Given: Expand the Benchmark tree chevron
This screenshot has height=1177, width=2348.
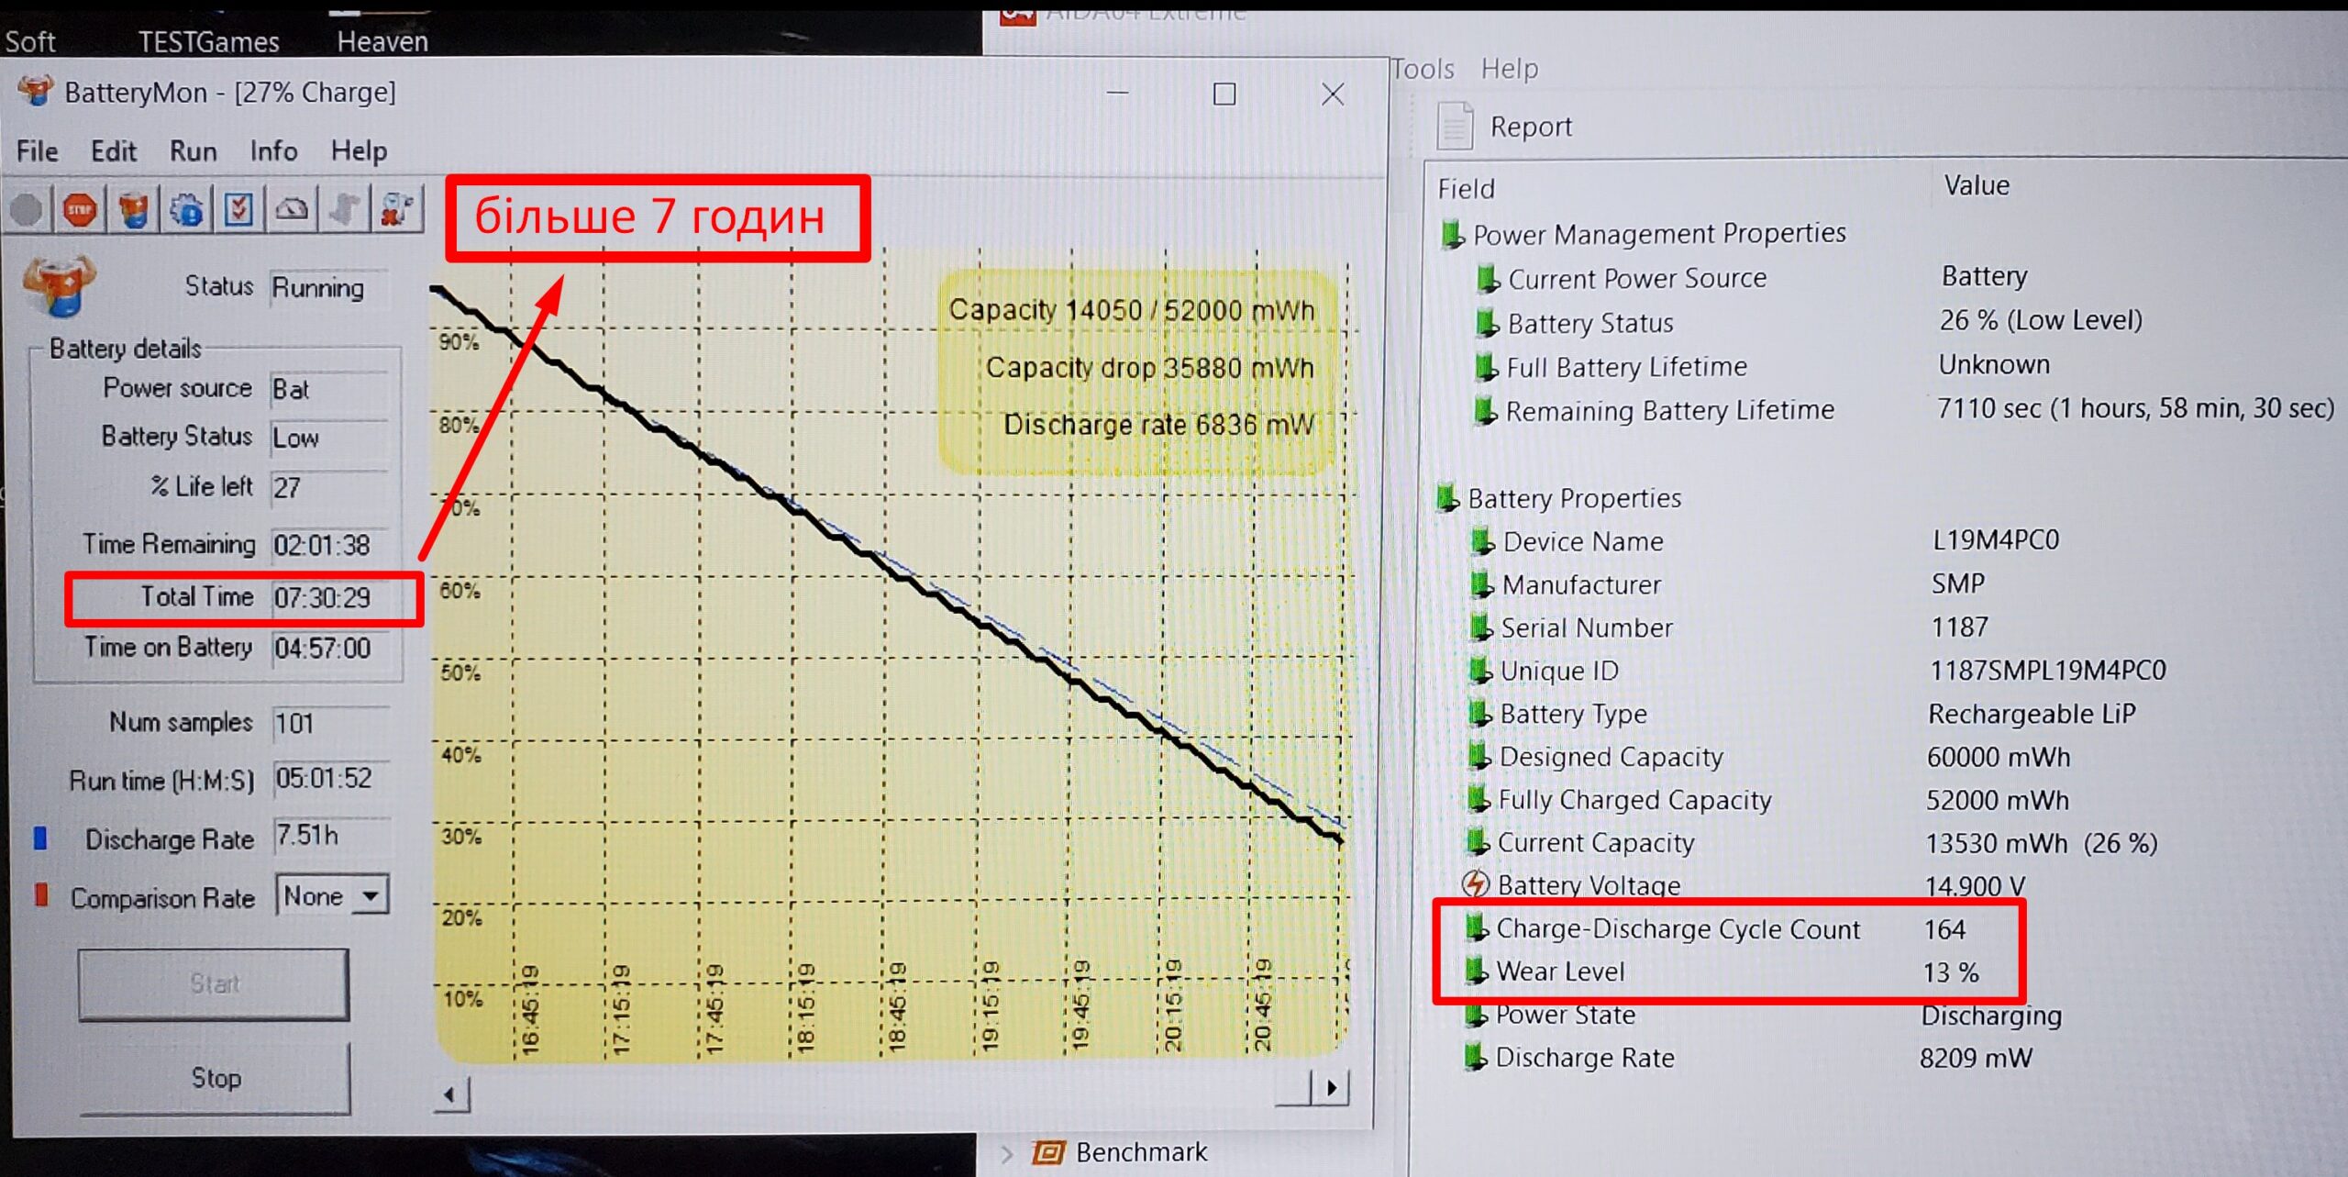Looking at the screenshot, I should (1007, 1153).
